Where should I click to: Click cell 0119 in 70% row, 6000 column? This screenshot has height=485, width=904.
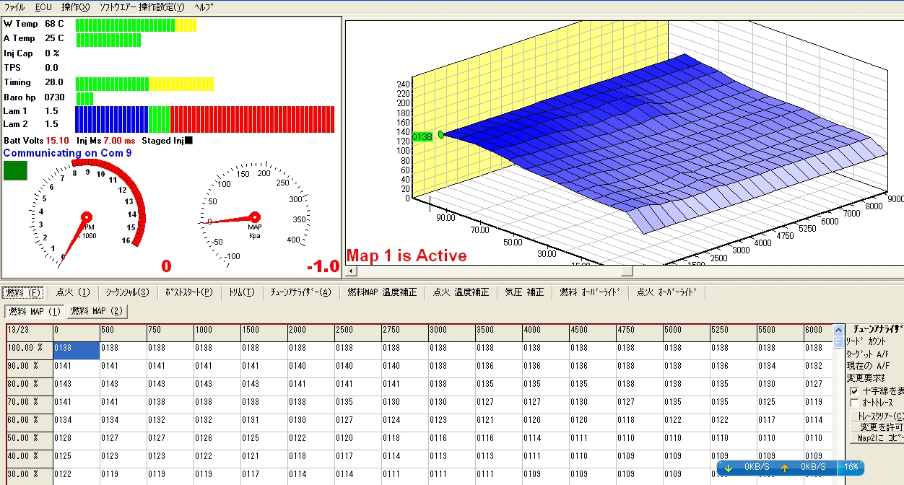817,405
